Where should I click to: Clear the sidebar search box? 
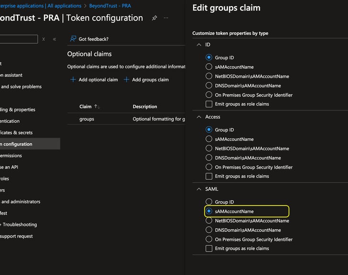click(x=44, y=39)
